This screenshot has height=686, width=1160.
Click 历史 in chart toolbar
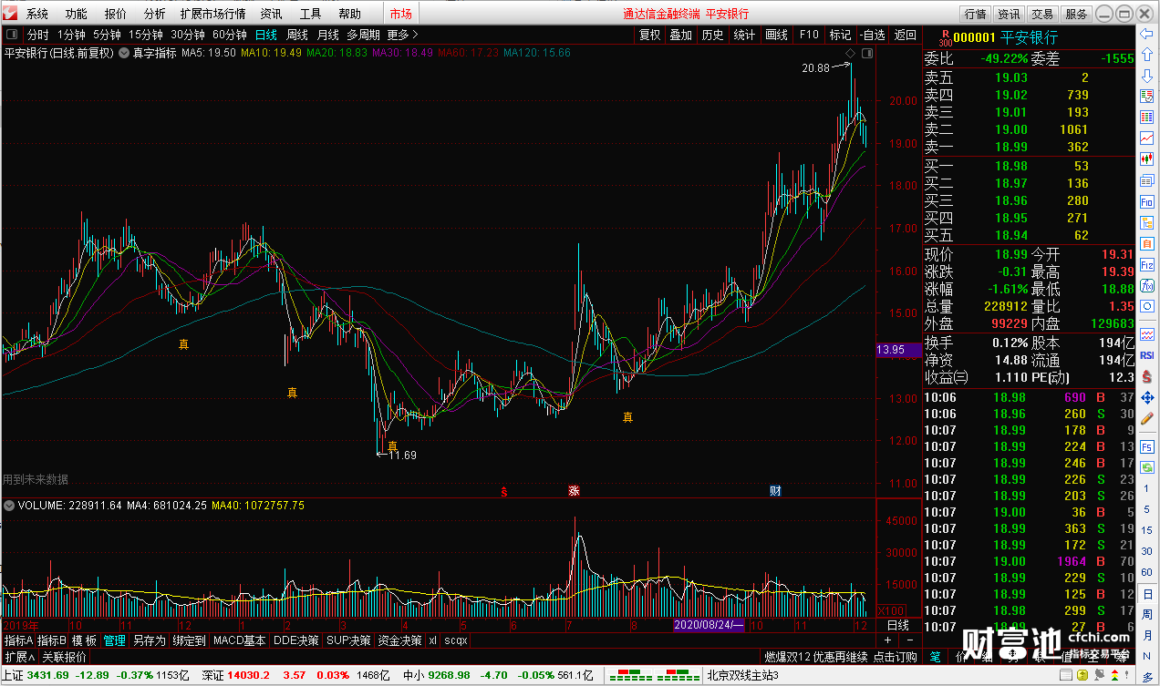pyautogui.click(x=712, y=35)
